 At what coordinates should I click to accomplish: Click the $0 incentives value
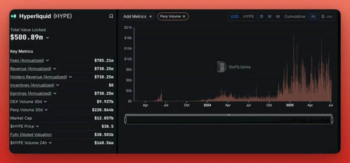click(111, 85)
